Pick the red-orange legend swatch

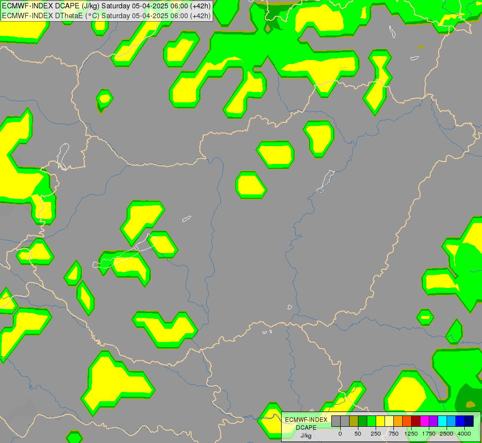pyautogui.click(x=407, y=421)
